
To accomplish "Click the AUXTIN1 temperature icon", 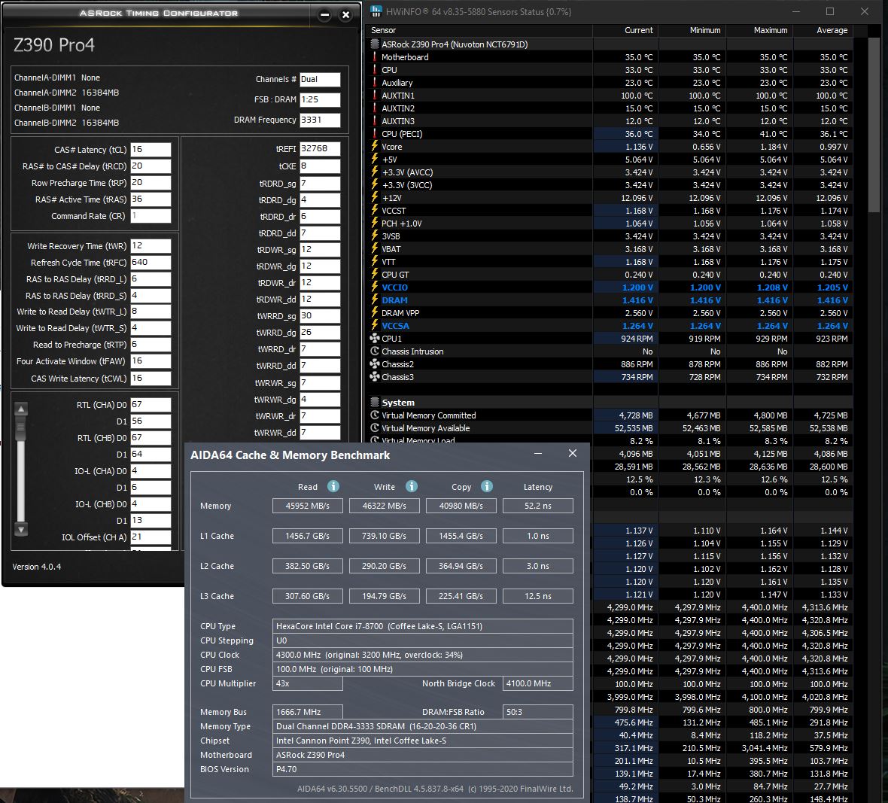I will click(x=374, y=96).
